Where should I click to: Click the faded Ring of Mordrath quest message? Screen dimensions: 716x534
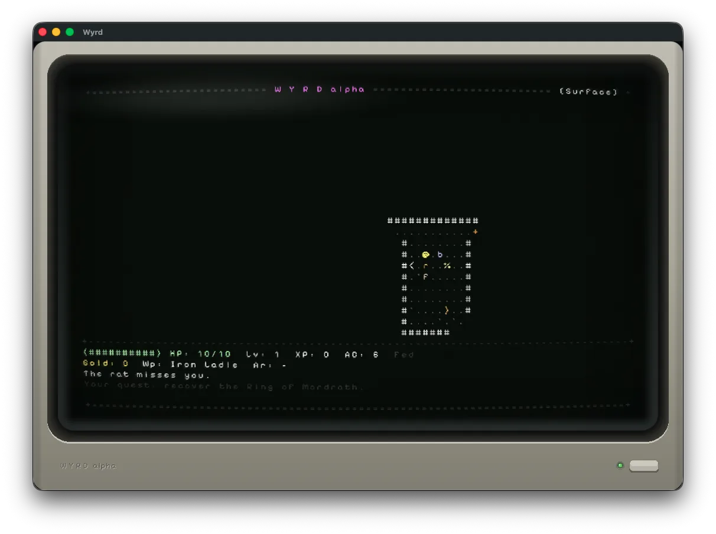point(224,386)
